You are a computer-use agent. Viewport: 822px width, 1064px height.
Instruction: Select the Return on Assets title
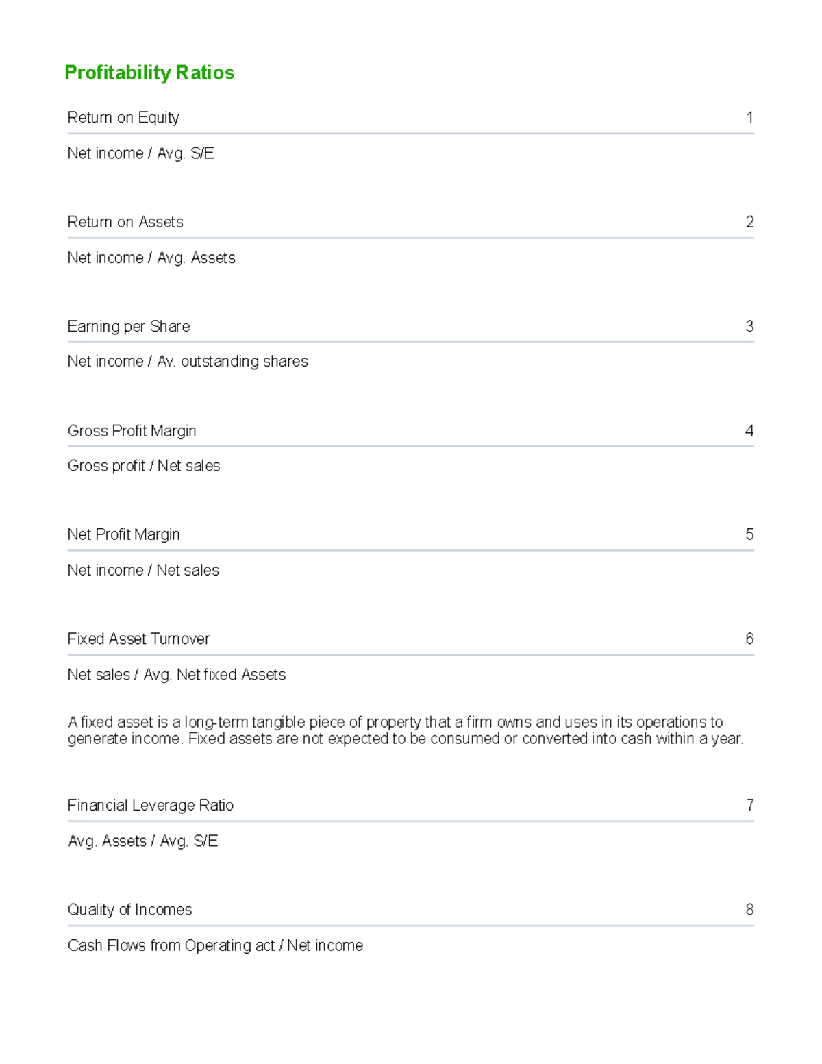click(125, 222)
